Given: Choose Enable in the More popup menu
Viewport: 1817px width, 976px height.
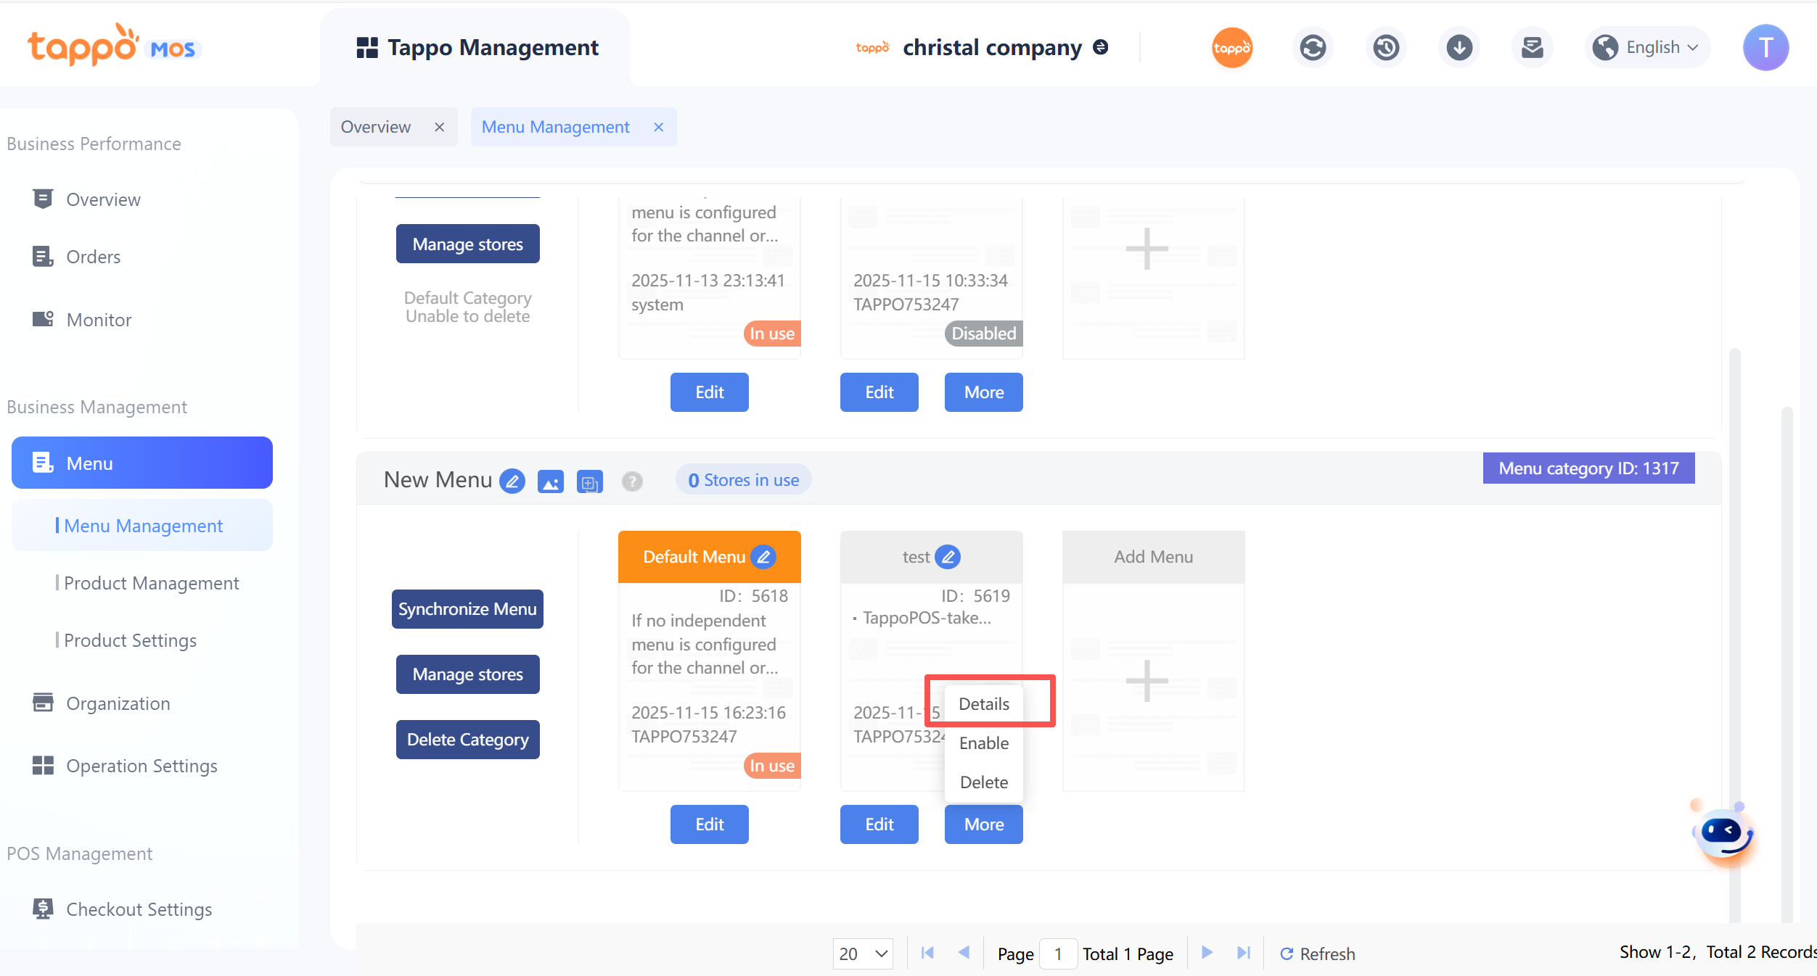Looking at the screenshot, I should coord(984,743).
